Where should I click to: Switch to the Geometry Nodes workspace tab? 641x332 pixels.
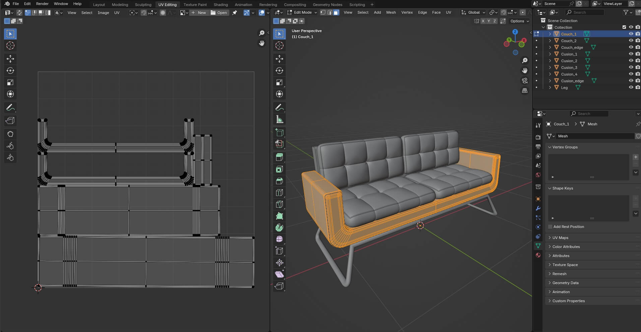tap(327, 5)
